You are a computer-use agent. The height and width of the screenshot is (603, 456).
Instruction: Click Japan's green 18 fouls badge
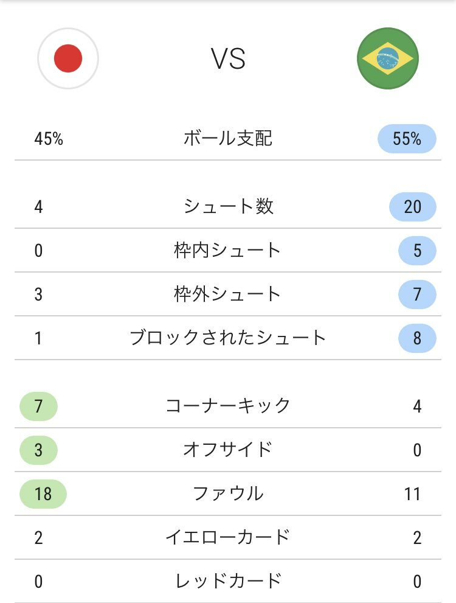point(43,493)
